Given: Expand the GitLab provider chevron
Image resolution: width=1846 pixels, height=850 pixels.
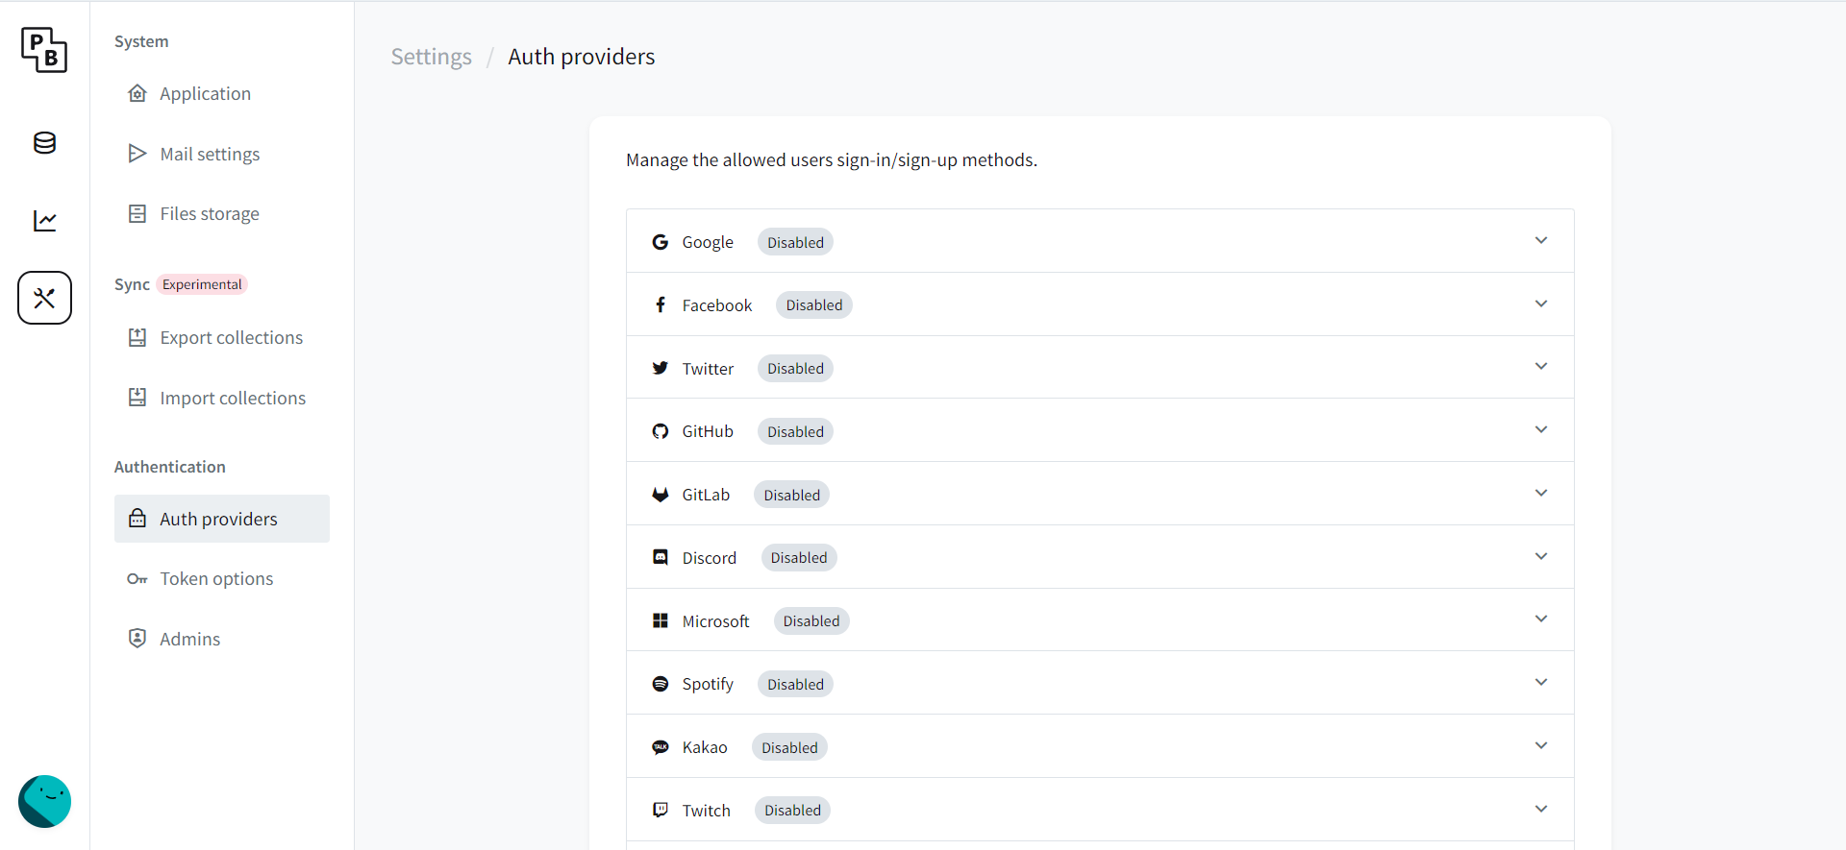Looking at the screenshot, I should (x=1541, y=493).
